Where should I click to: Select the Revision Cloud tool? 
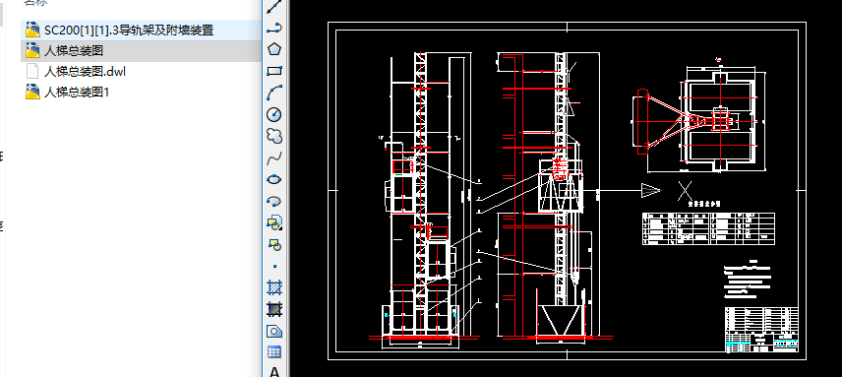point(274,136)
